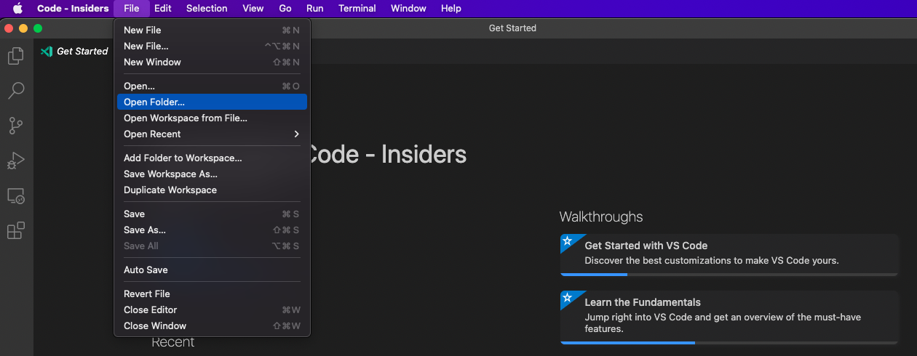This screenshot has width=917, height=356.
Task: Open the Search view in activity bar
Action: tap(16, 91)
